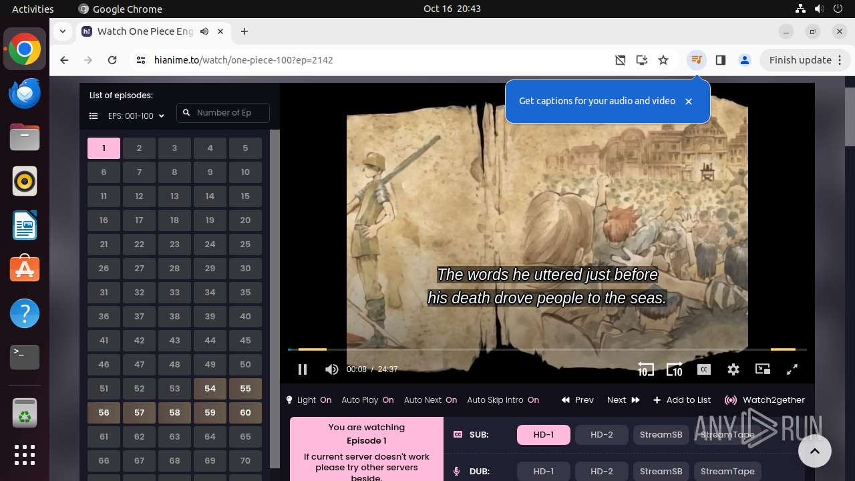Open Watch2gether link

tap(765, 400)
